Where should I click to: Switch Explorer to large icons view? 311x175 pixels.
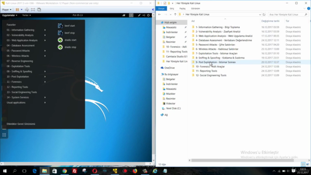tap(308, 164)
